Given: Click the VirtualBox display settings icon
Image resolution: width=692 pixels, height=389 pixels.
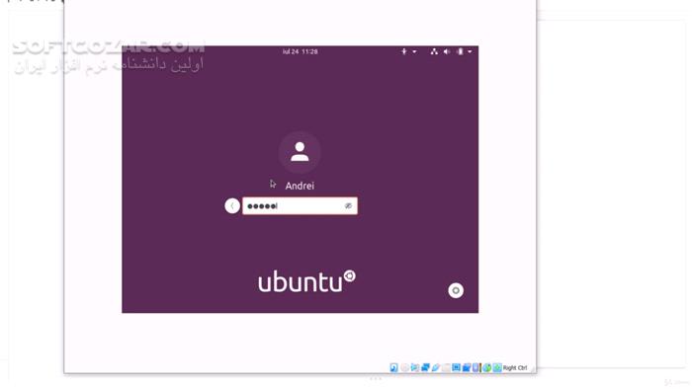Looking at the screenshot, I should tap(457, 367).
